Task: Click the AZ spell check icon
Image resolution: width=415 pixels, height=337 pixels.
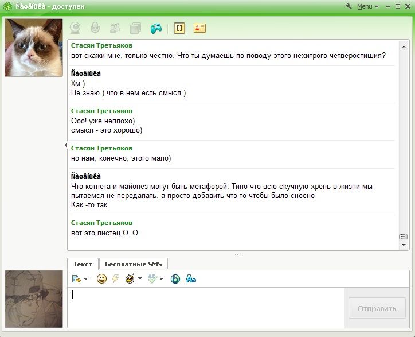Action: (152, 278)
